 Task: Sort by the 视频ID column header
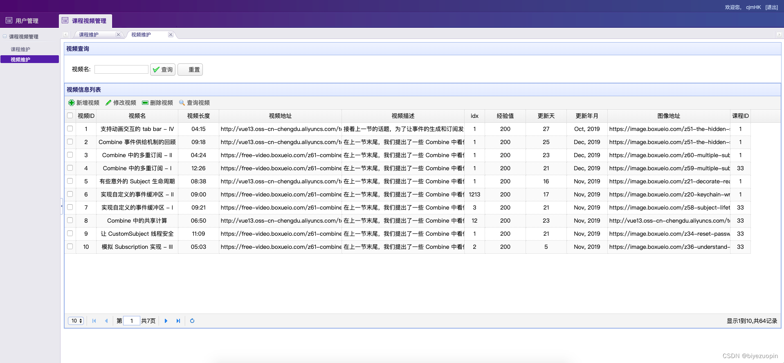86,116
